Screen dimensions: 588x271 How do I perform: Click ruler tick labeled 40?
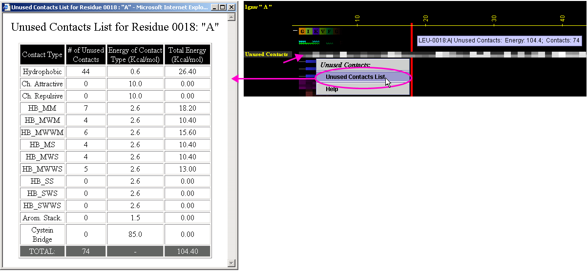click(563, 19)
